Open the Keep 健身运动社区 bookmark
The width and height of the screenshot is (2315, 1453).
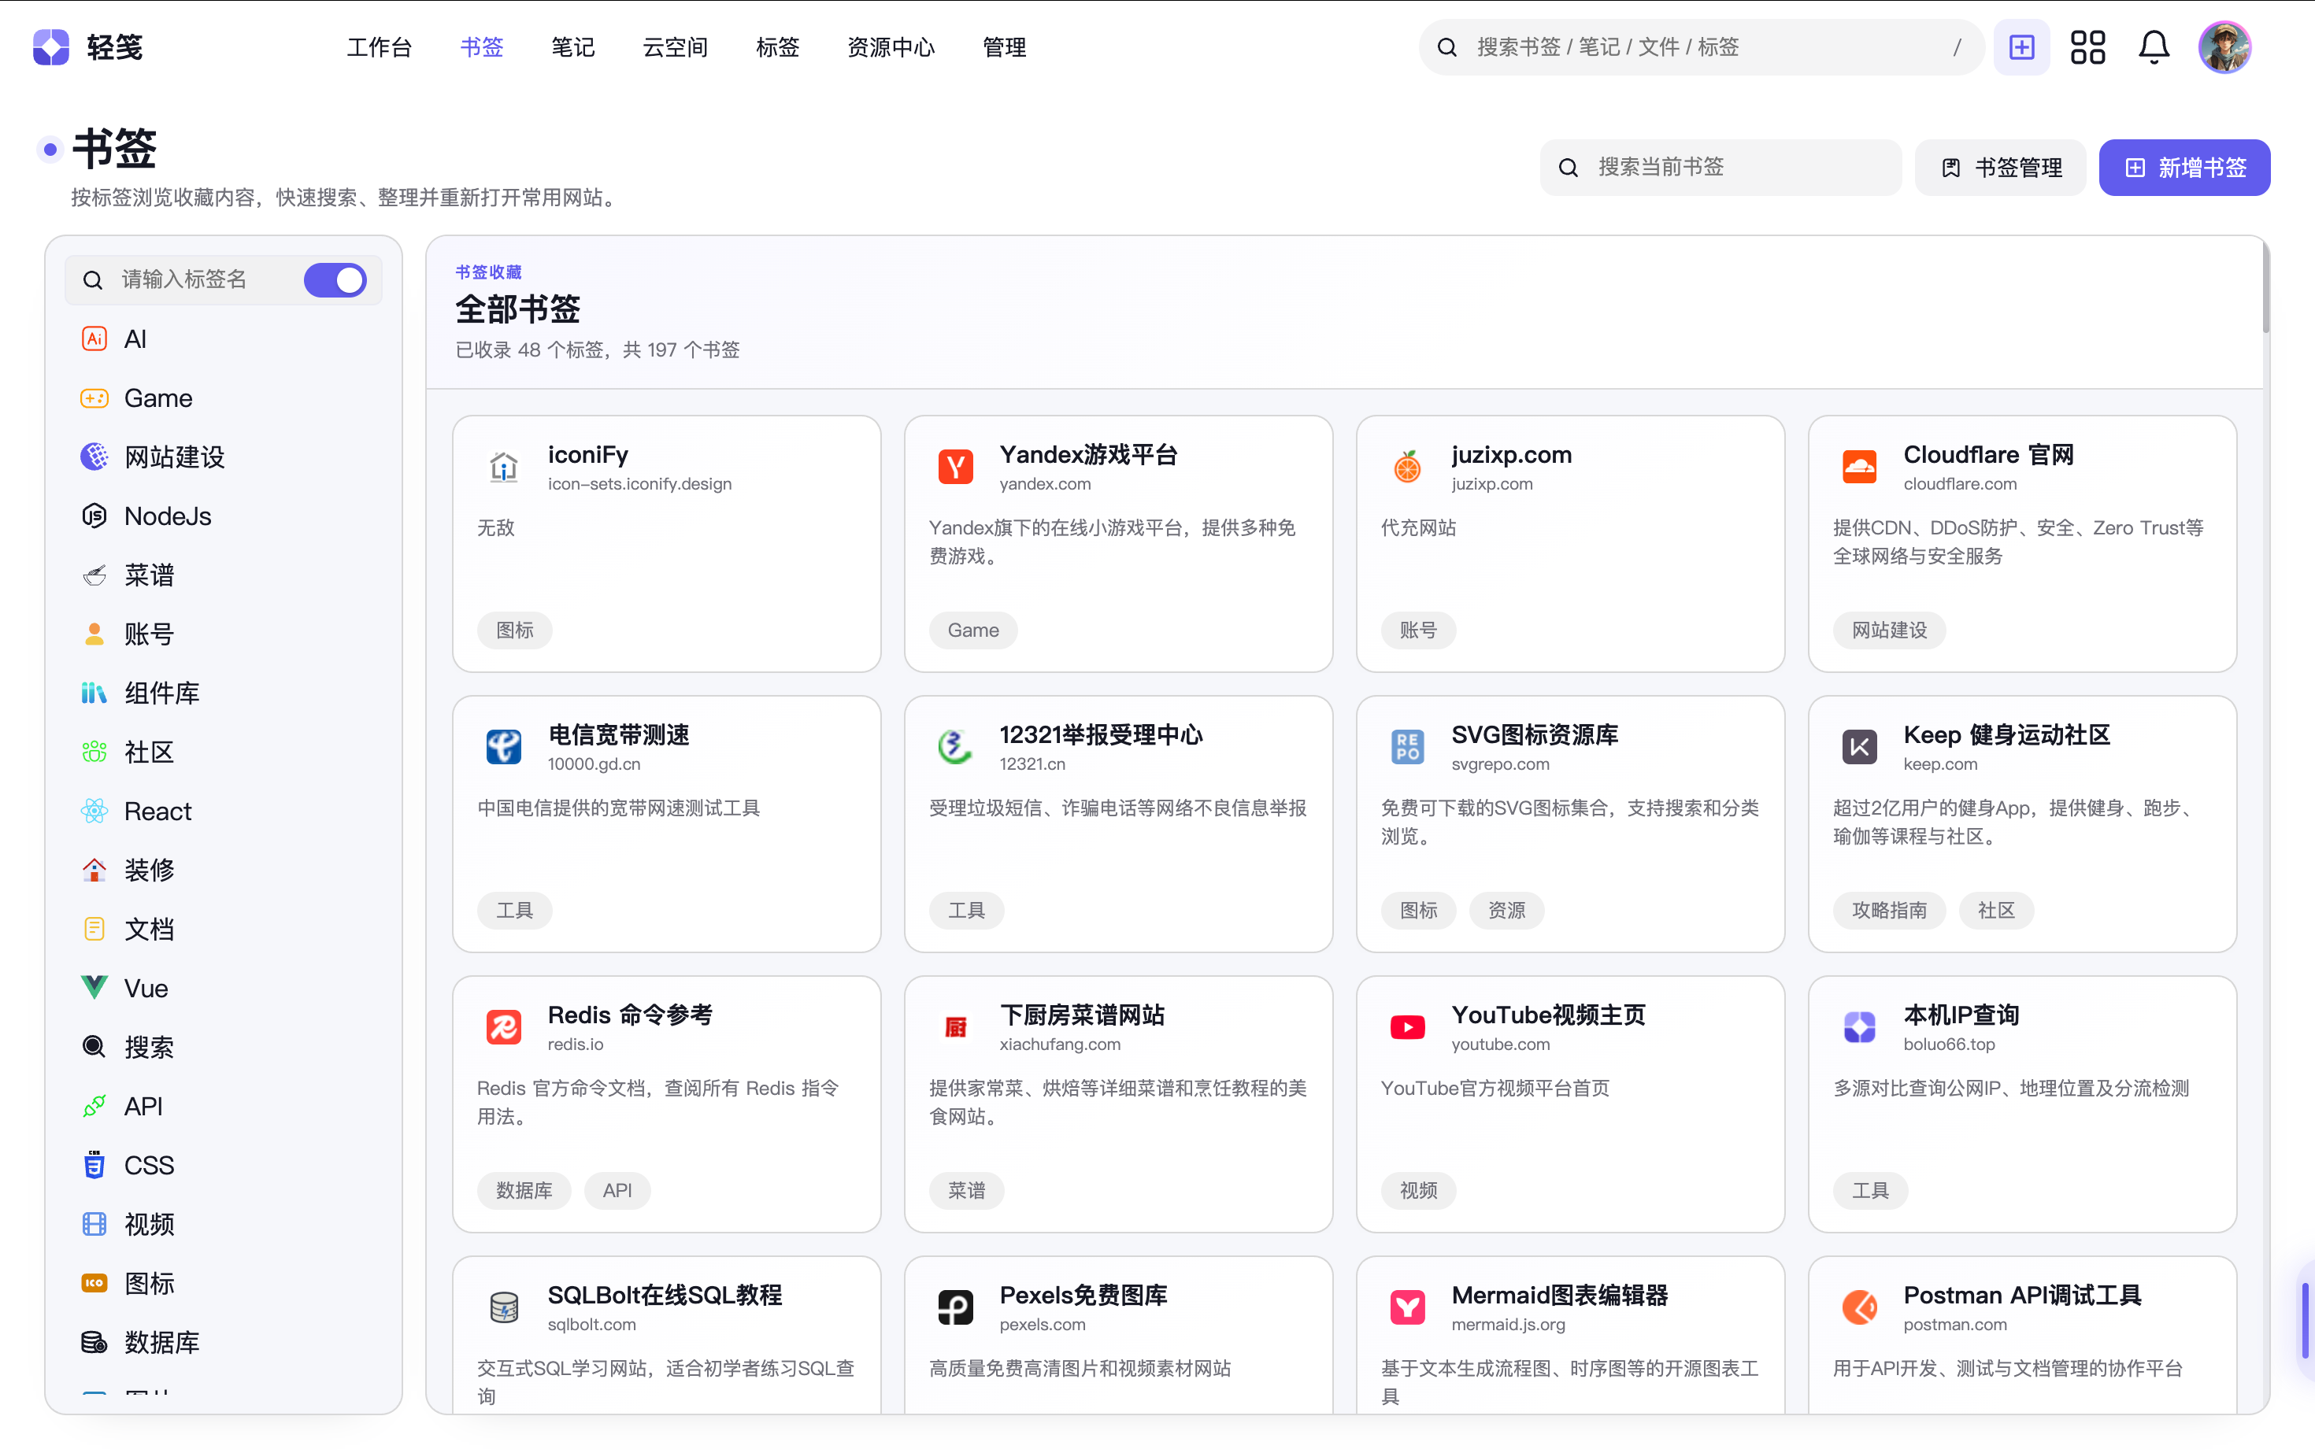(x=2022, y=825)
